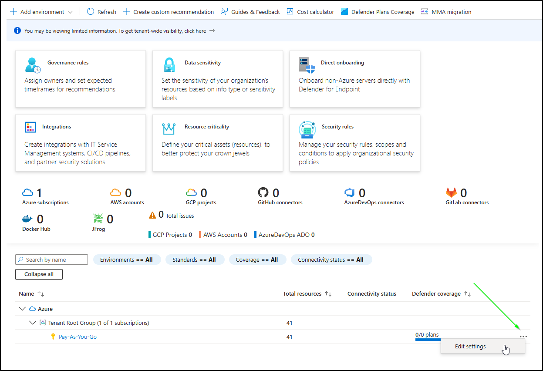Click the Collapse all button
Screen dimensions: 543x371
(39, 274)
